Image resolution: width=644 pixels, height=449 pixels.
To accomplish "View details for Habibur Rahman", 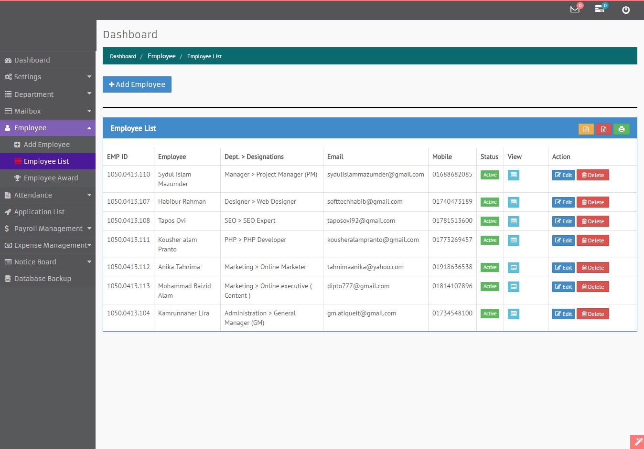I will click(514, 202).
